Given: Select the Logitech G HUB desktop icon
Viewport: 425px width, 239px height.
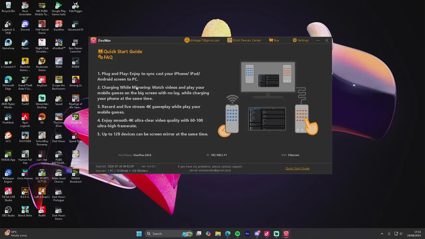Looking at the screenshot, I should pyautogui.click(x=8, y=28).
